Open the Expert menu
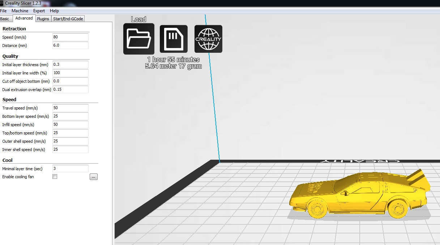Viewport: 440px width, 245px height. point(39,11)
